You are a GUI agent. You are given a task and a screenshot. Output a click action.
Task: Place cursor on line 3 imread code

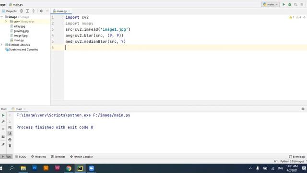coord(98,29)
